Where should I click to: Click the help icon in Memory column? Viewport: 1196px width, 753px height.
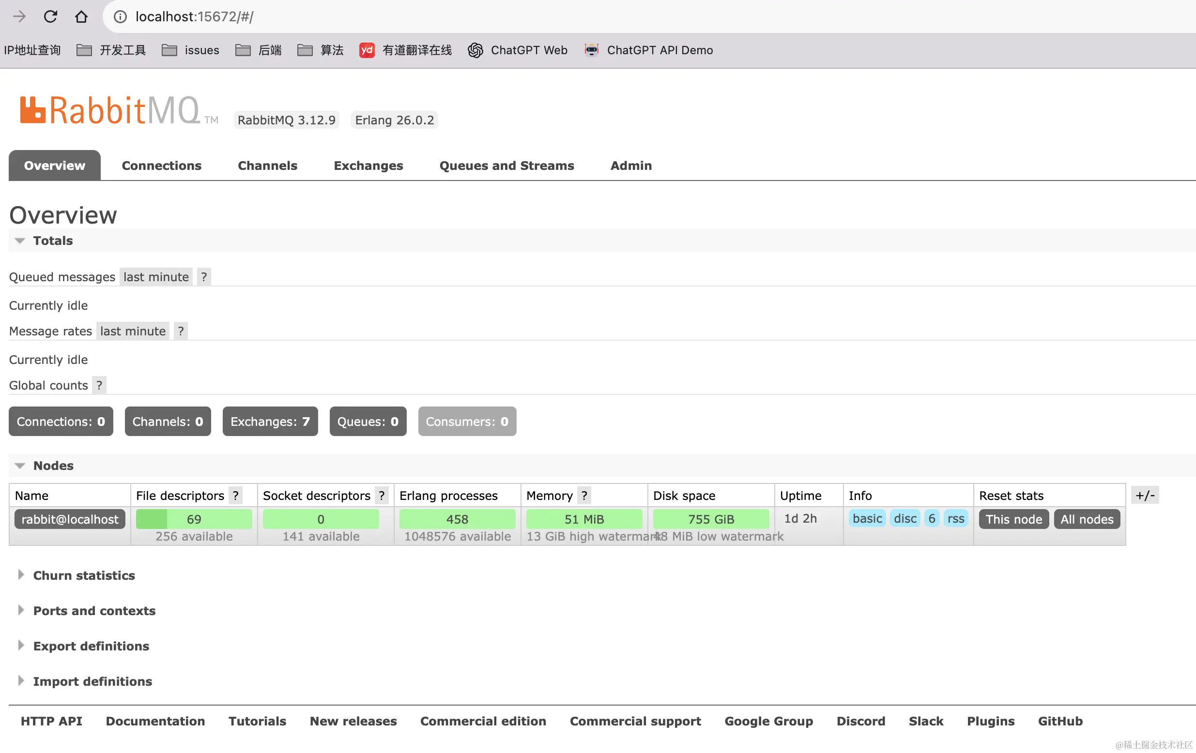coord(584,496)
